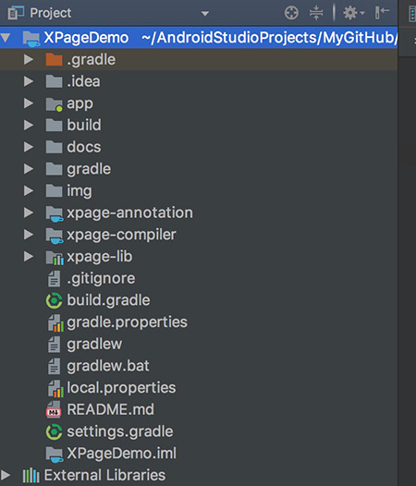Select the gradlew.bat file name
This screenshot has height=486, width=416.
pyautogui.click(x=108, y=367)
